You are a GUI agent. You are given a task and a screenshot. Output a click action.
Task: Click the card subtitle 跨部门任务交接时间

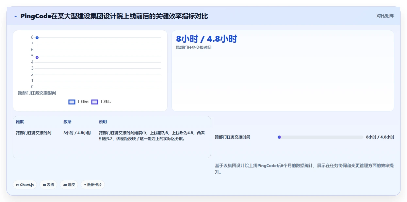coord(194,48)
